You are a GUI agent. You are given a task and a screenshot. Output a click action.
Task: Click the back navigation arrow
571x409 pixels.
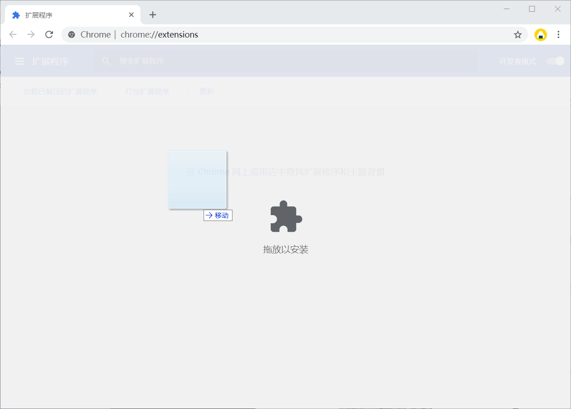click(x=13, y=35)
